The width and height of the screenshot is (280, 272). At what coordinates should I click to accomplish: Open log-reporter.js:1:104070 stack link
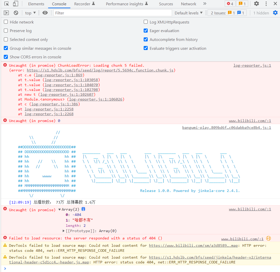pos(71,85)
